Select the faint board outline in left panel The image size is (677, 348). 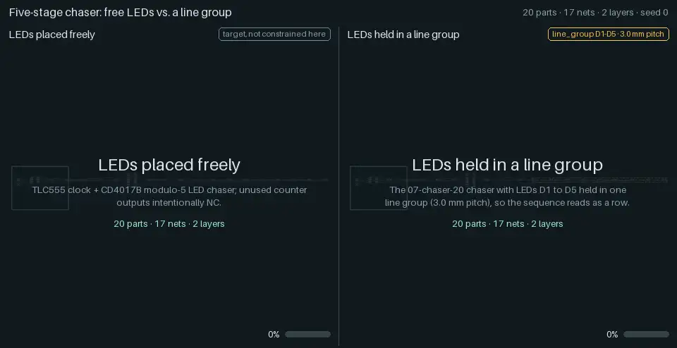point(40,187)
